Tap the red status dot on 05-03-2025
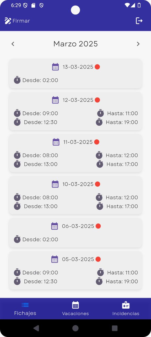The width and height of the screenshot is (151, 337). click(x=98, y=259)
